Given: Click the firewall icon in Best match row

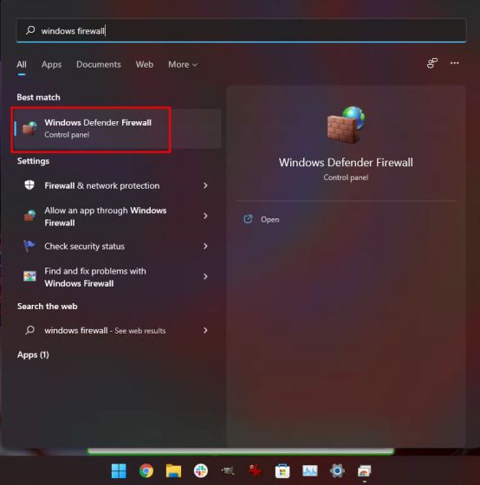Looking at the screenshot, I should pyautogui.click(x=29, y=128).
